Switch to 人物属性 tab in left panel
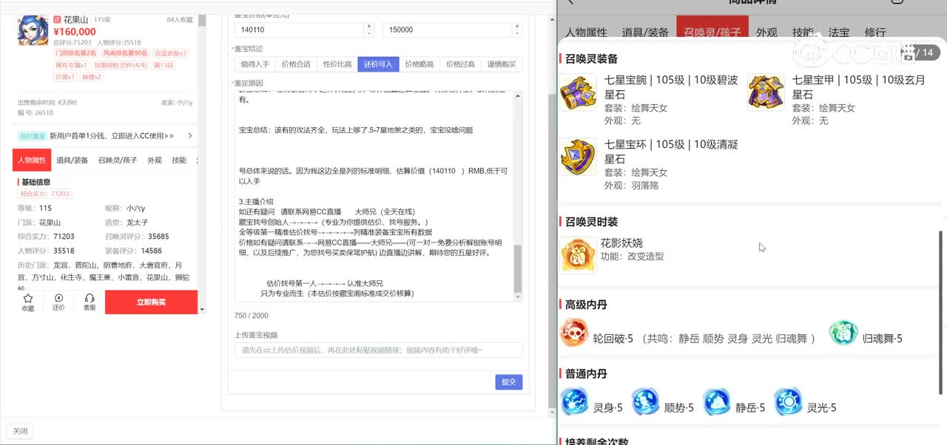 pos(32,160)
